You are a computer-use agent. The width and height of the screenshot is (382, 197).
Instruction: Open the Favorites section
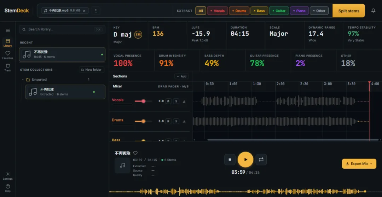point(8,55)
